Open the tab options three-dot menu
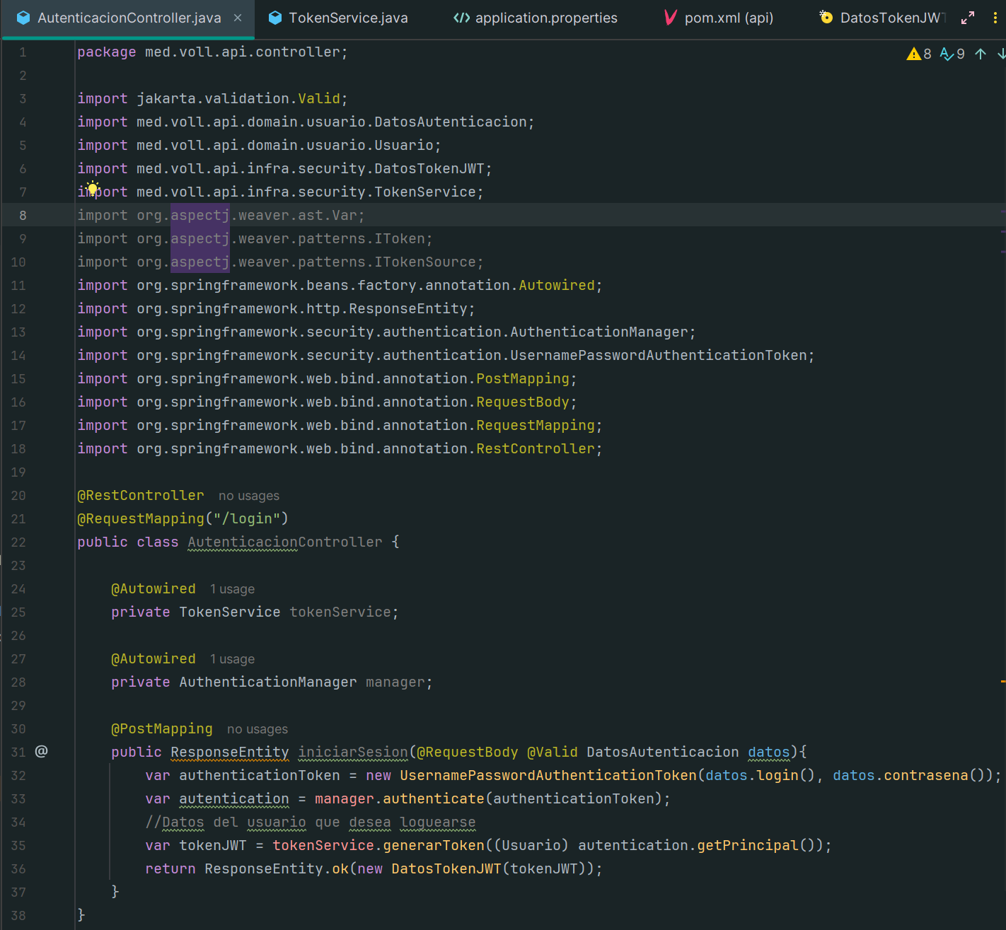 pos(995,18)
